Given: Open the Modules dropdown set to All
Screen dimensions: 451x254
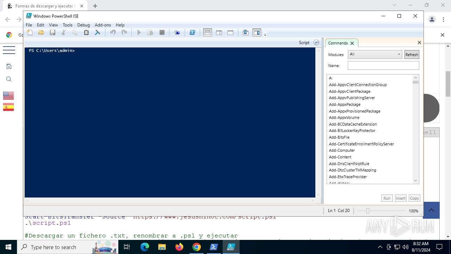Looking at the screenshot, I should (x=375, y=54).
